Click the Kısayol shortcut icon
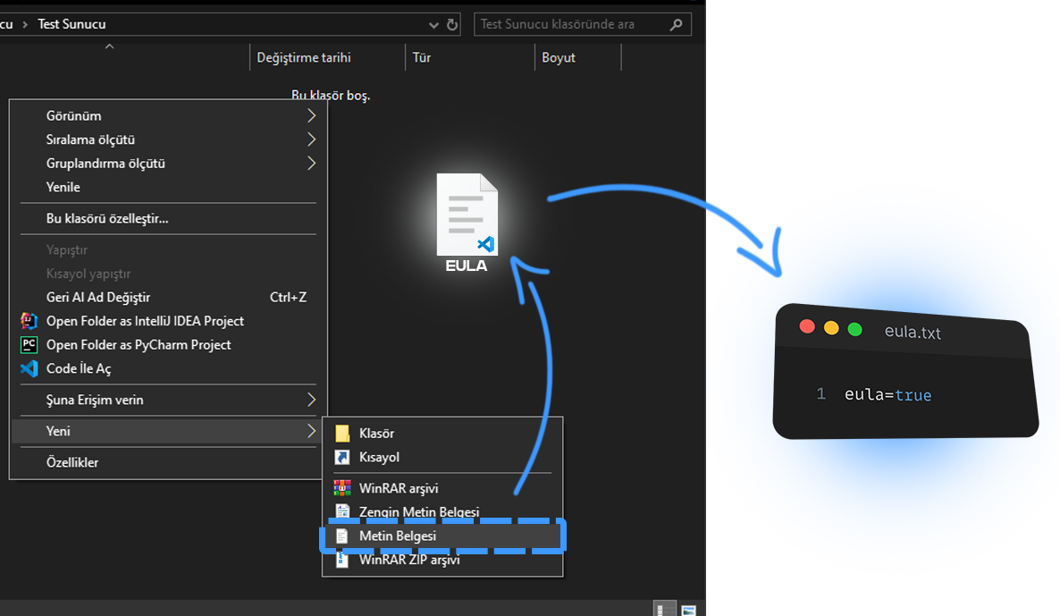 tap(342, 457)
